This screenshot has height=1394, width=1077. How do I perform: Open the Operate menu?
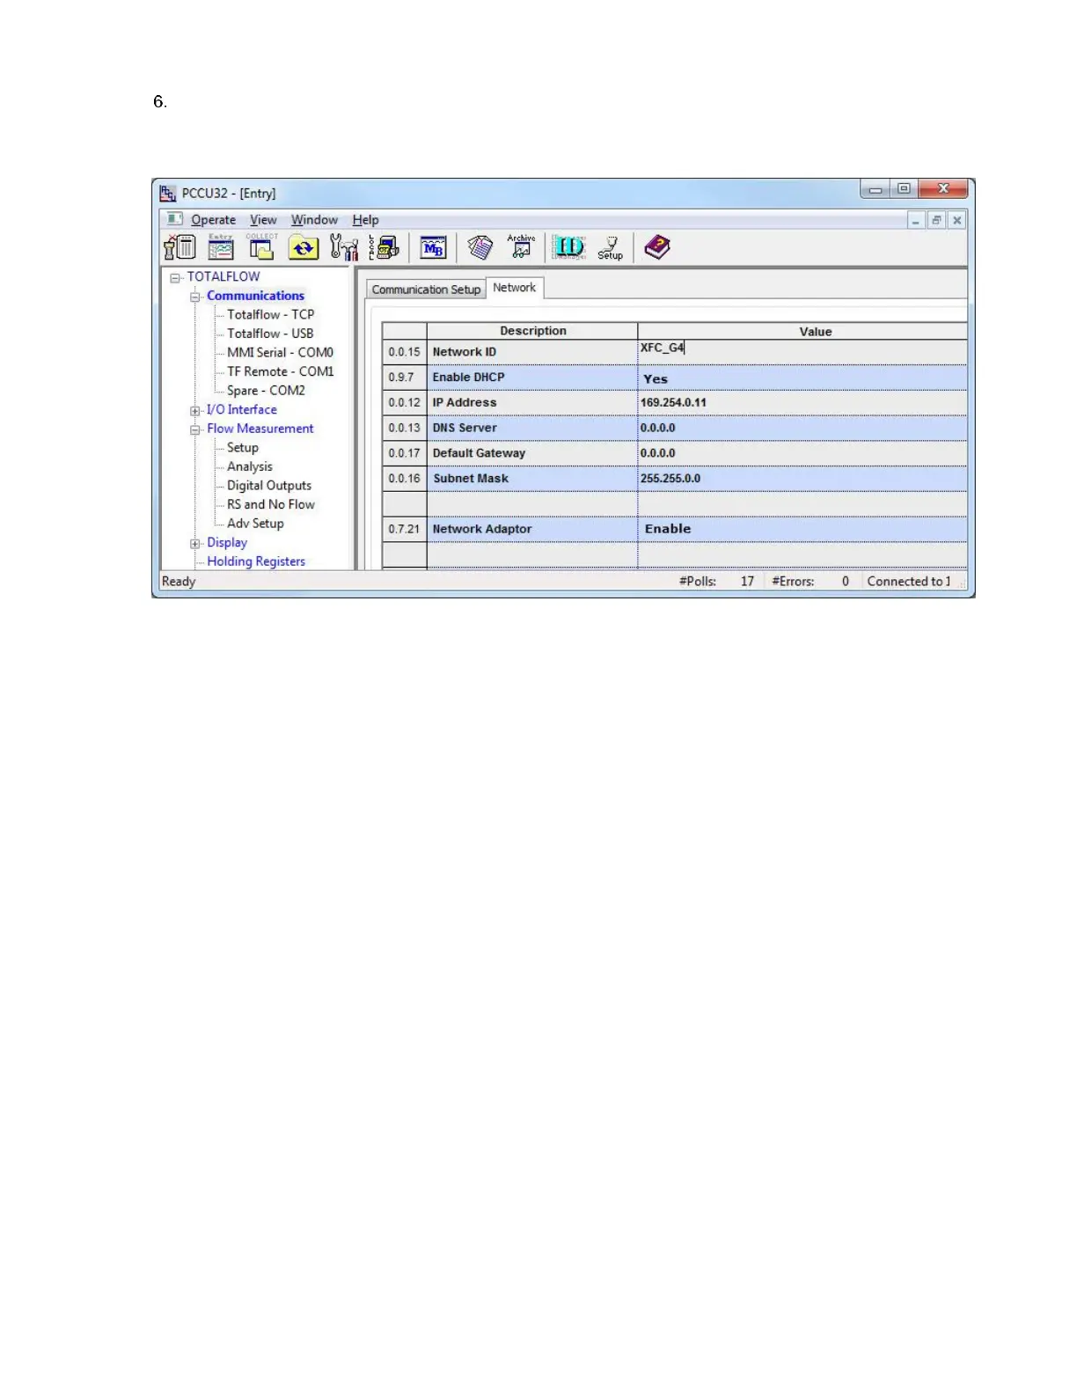213,220
